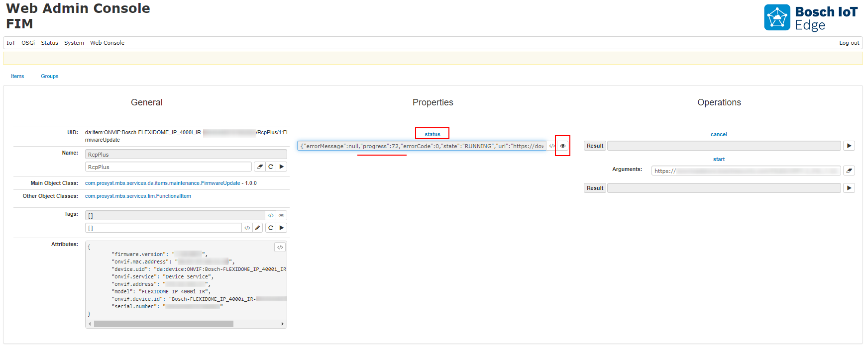Screen dimensions: 864x347
Task: Switch to the Groups tab
Action: [x=50, y=77]
